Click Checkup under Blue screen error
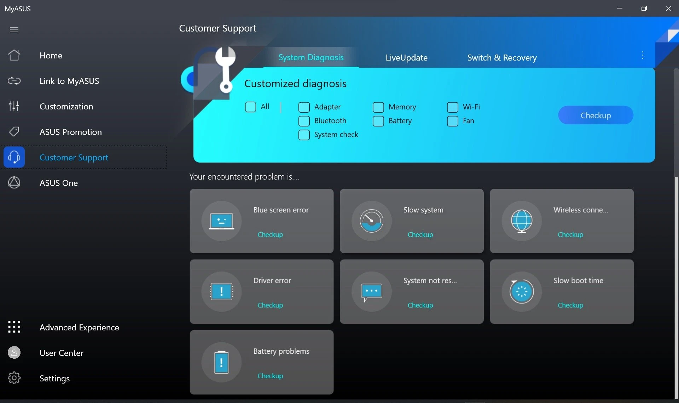This screenshot has height=403, width=679. pyautogui.click(x=270, y=234)
